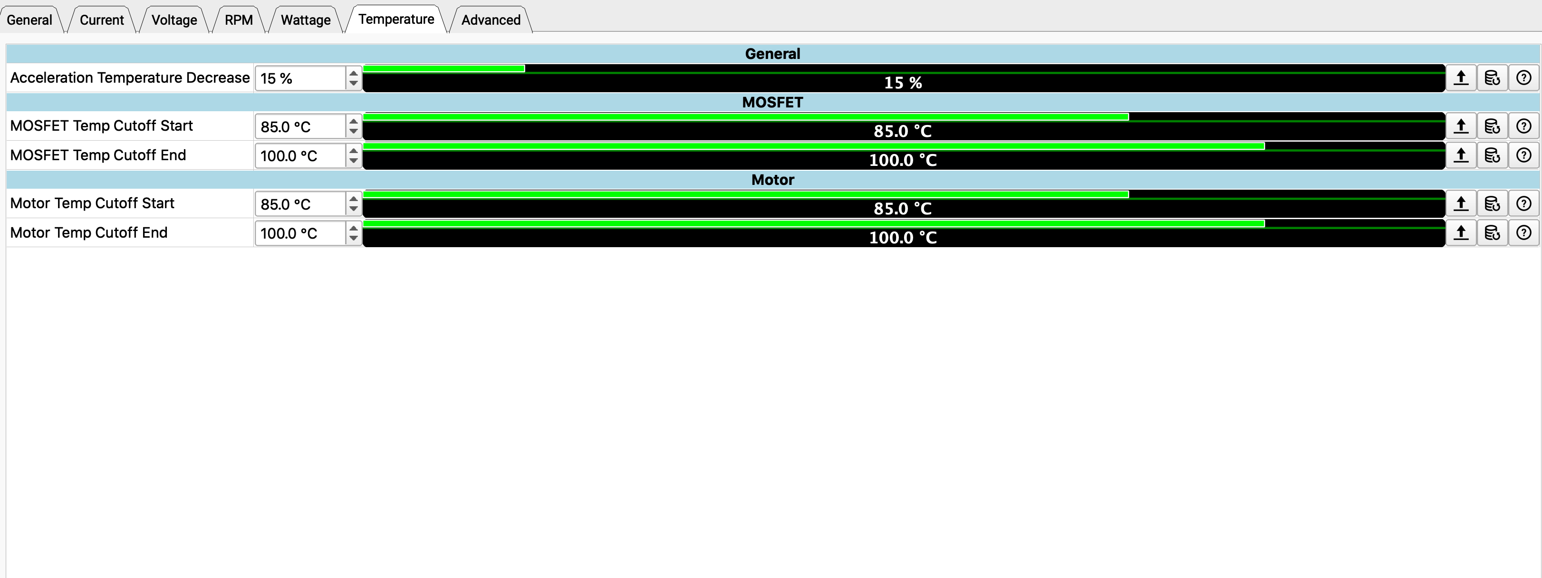Click database-restore icon for MOSFET Temp Cutoff Start
The width and height of the screenshot is (1542, 578).
1492,126
